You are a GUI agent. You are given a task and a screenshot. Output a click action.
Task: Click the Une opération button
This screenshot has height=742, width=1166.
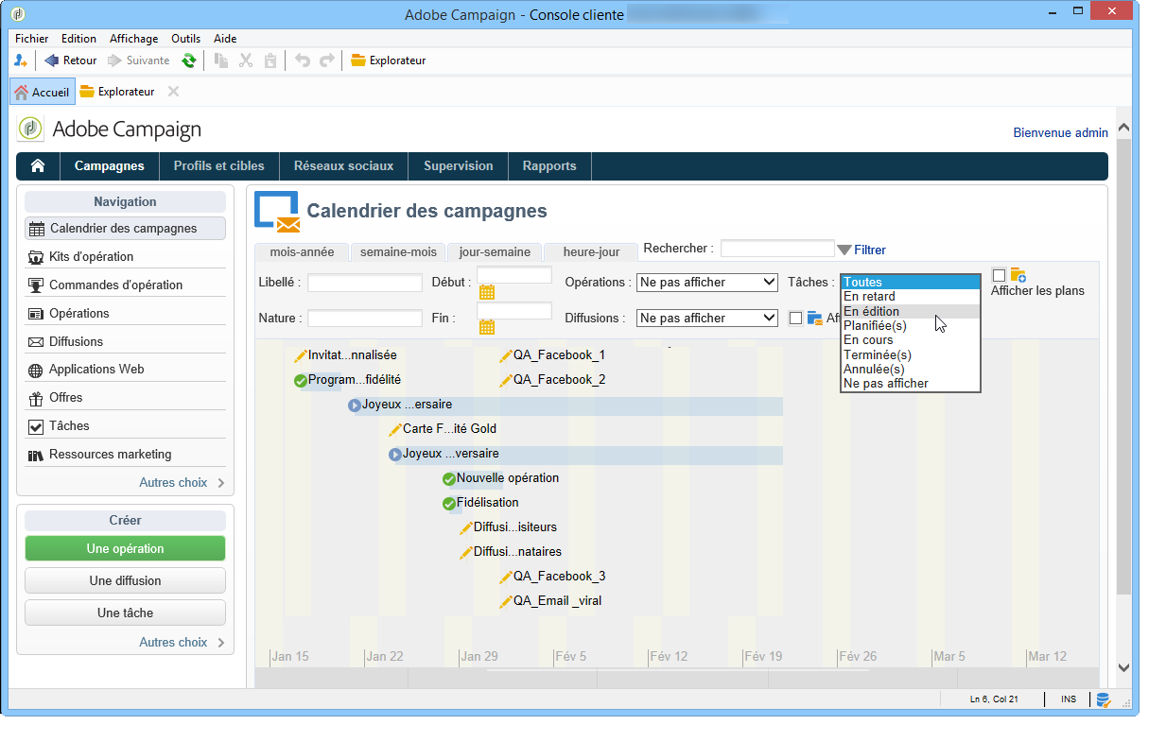tap(125, 549)
